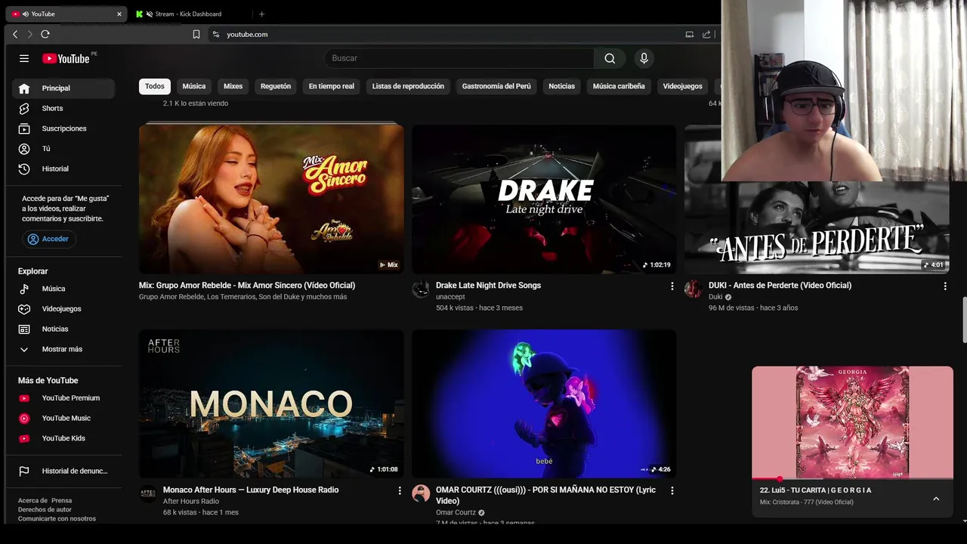The width and height of the screenshot is (967, 544).
Task: Open the YouTube hamburger guide menu
Action: click(24, 58)
